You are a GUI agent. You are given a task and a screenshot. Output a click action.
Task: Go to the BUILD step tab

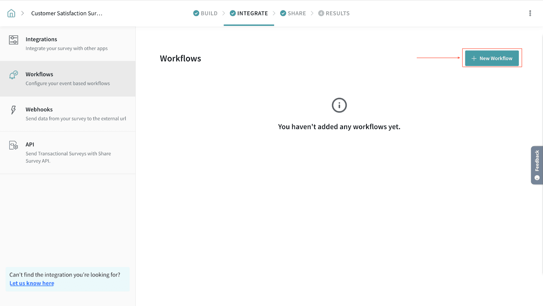205,13
